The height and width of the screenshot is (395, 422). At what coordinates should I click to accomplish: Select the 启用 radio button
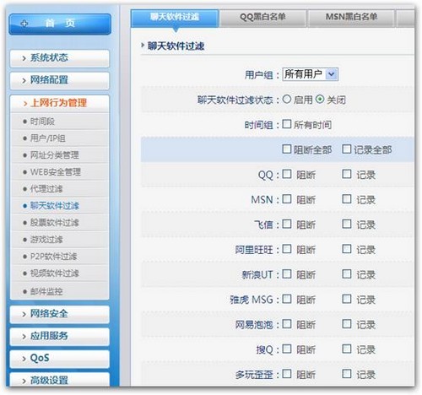click(x=287, y=99)
